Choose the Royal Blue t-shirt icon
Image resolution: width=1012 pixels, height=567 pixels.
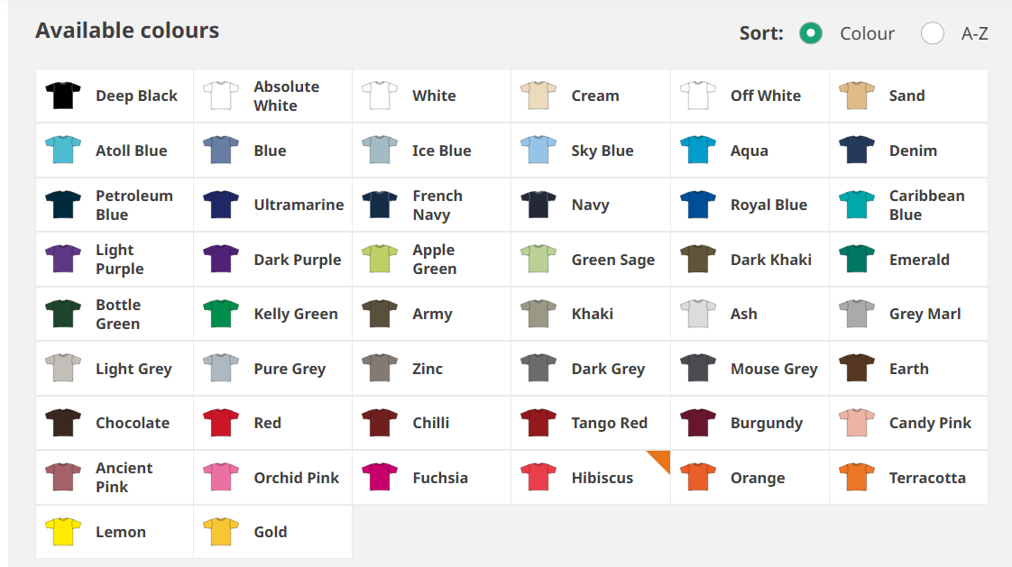tap(697, 205)
